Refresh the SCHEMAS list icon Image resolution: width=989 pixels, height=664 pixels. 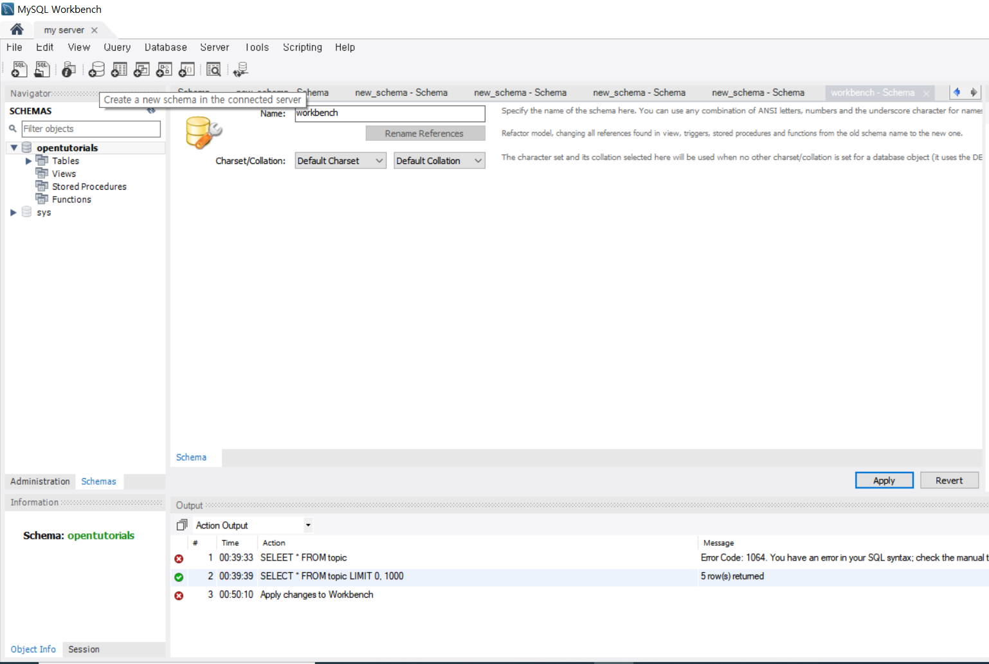[151, 111]
